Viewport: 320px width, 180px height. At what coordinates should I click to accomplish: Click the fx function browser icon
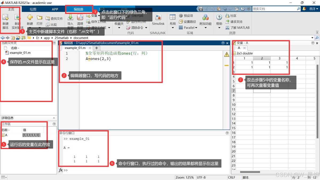pyautogui.click(x=61, y=170)
